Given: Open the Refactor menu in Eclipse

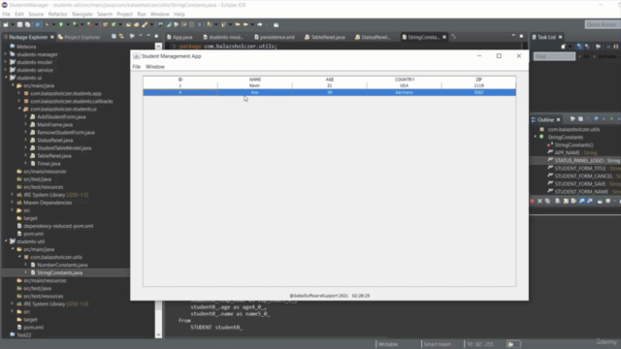Looking at the screenshot, I should (x=58, y=15).
